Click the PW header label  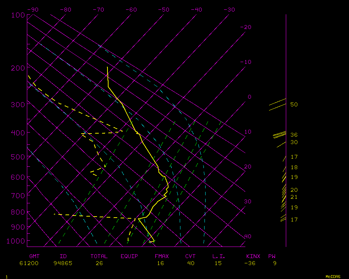pyautogui.click(x=272, y=256)
